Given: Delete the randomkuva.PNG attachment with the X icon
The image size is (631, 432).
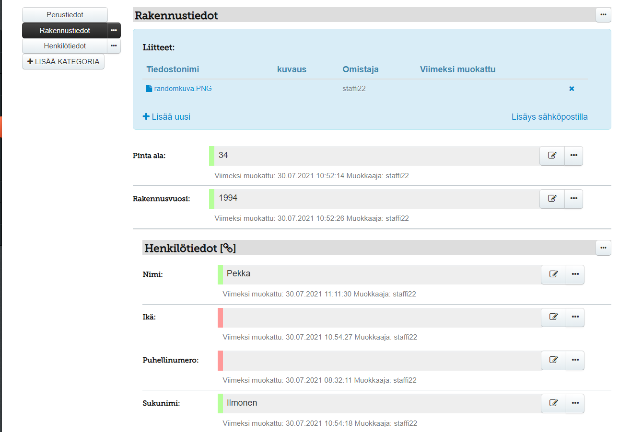Looking at the screenshot, I should [572, 89].
